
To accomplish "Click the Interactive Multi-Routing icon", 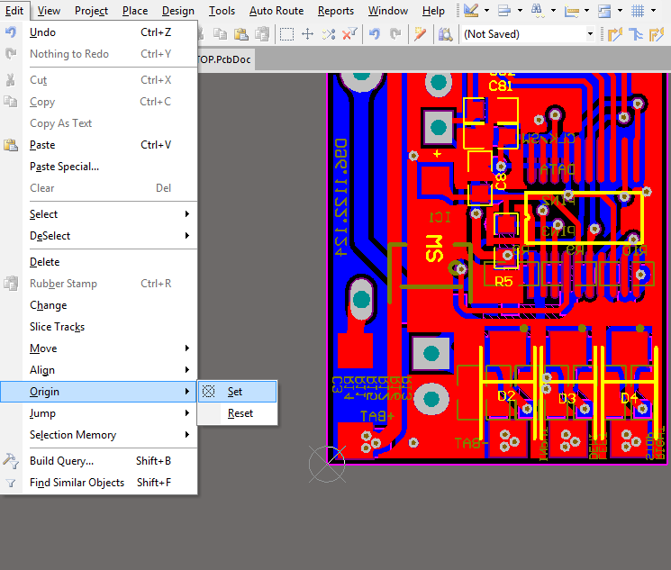I will 636,34.
